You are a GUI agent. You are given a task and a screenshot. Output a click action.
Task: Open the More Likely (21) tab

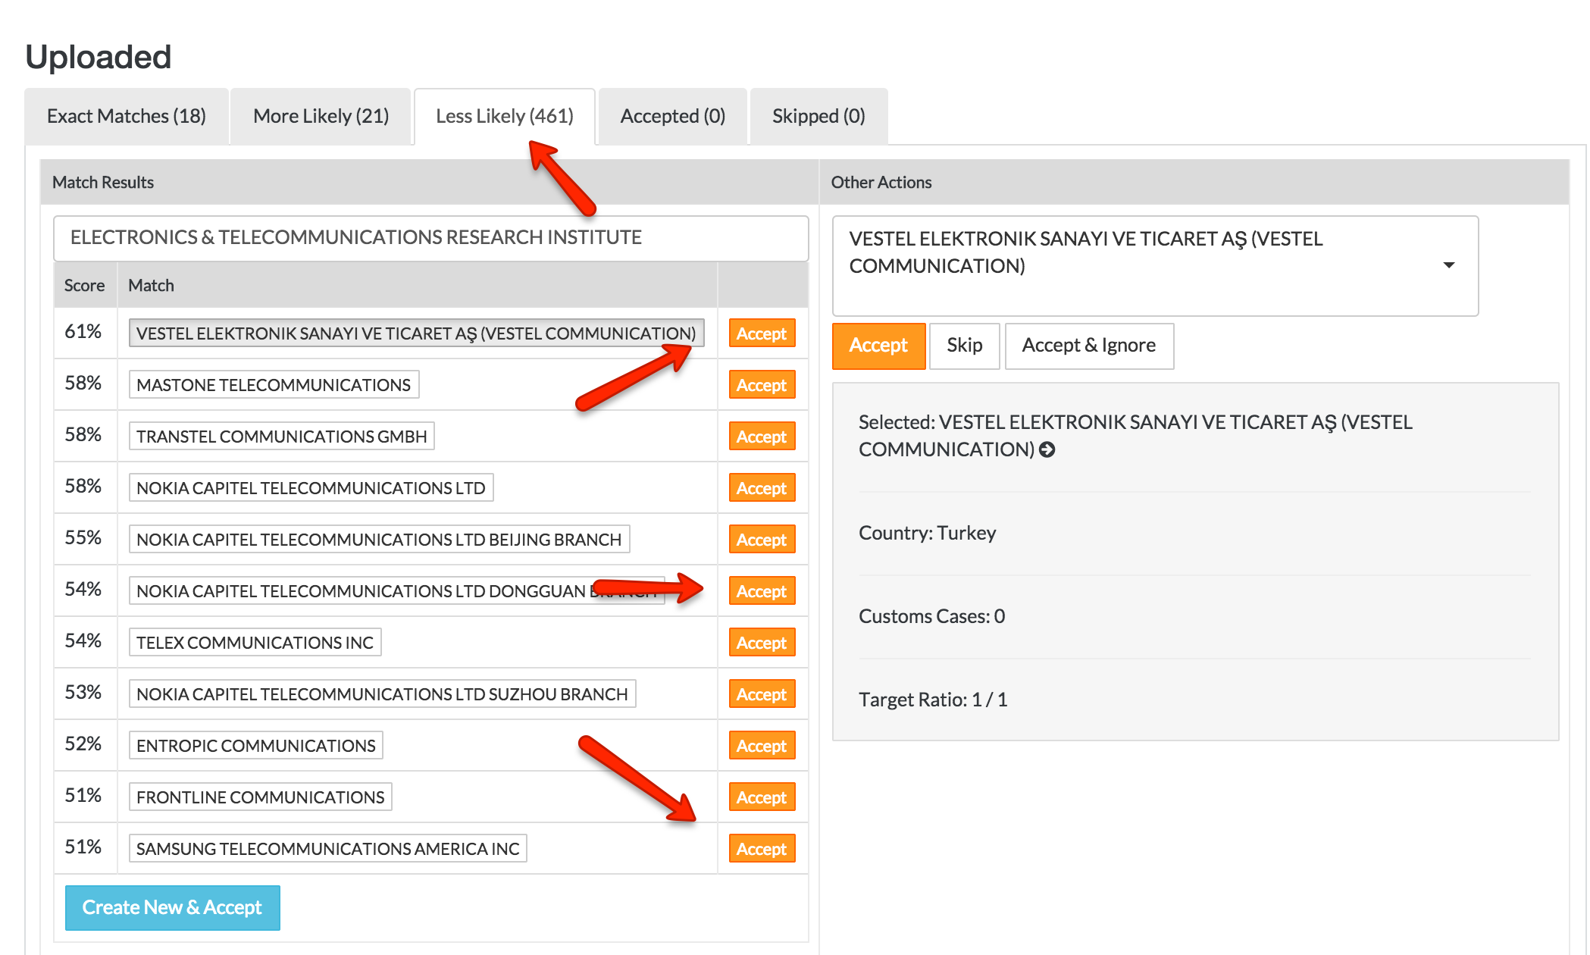pos(321,116)
